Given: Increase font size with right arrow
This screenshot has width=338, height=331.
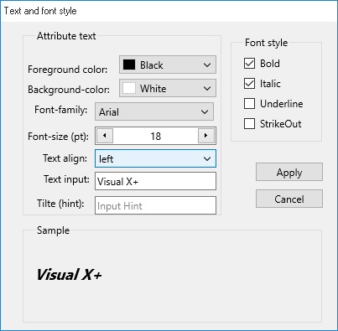Looking at the screenshot, I should coord(206,136).
